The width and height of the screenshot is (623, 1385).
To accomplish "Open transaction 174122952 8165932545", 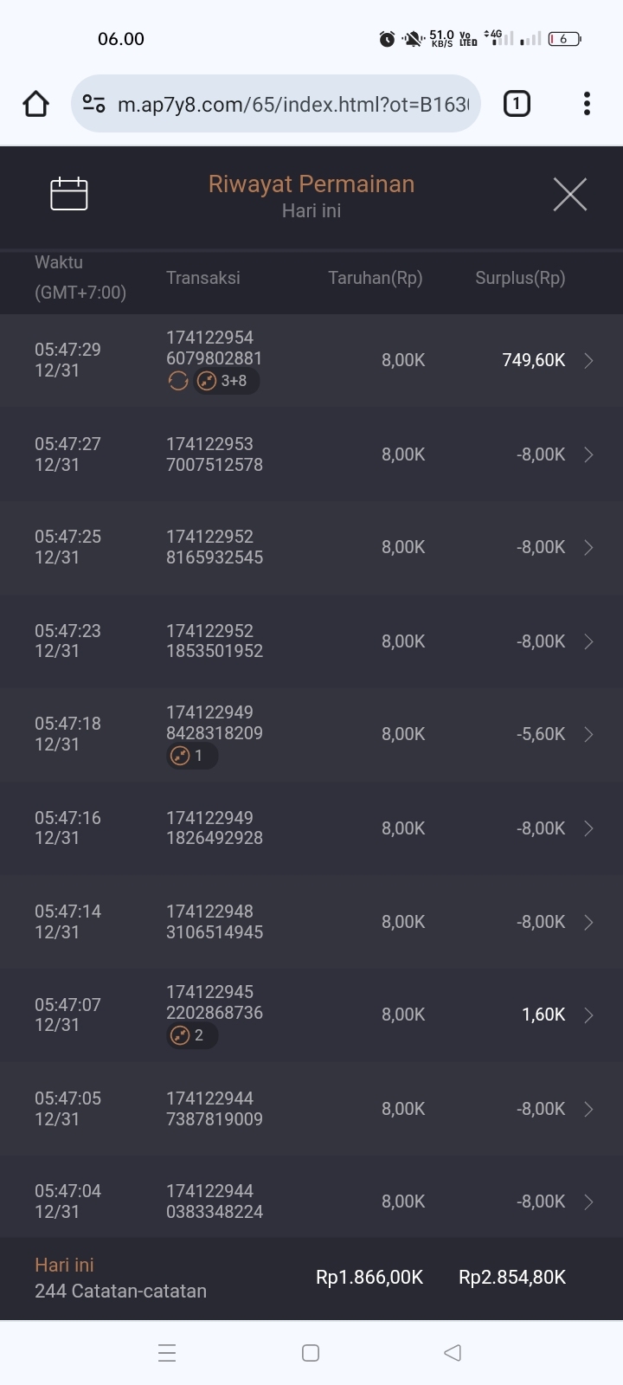I will click(x=215, y=547).
